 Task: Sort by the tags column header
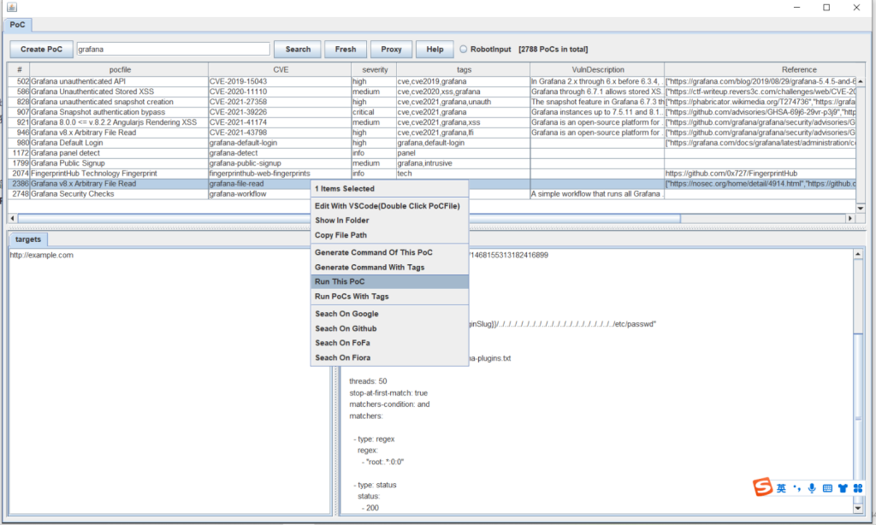click(x=464, y=69)
